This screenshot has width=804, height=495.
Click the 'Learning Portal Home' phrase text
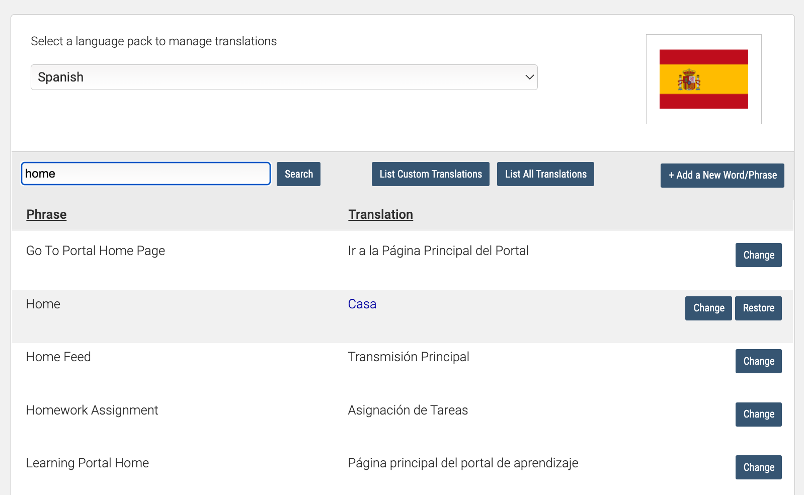(x=88, y=463)
